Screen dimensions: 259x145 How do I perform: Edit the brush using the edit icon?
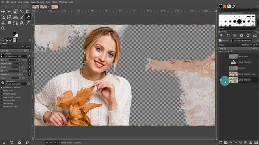[x=29, y=56]
